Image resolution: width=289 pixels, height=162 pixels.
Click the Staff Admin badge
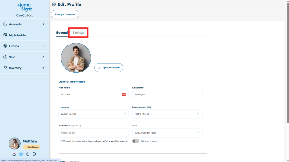coord(32,147)
